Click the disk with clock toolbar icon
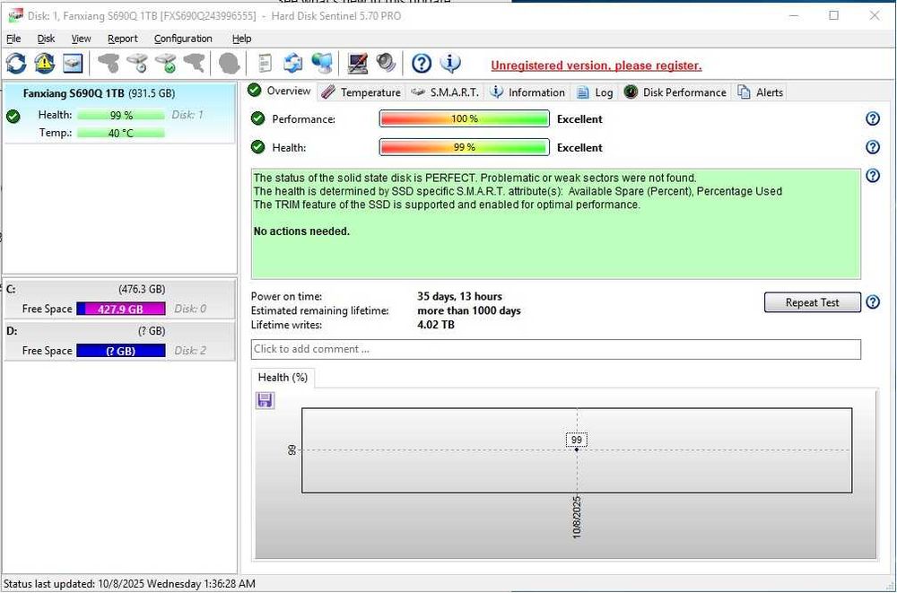The image size is (897, 593). (x=137, y=63)
